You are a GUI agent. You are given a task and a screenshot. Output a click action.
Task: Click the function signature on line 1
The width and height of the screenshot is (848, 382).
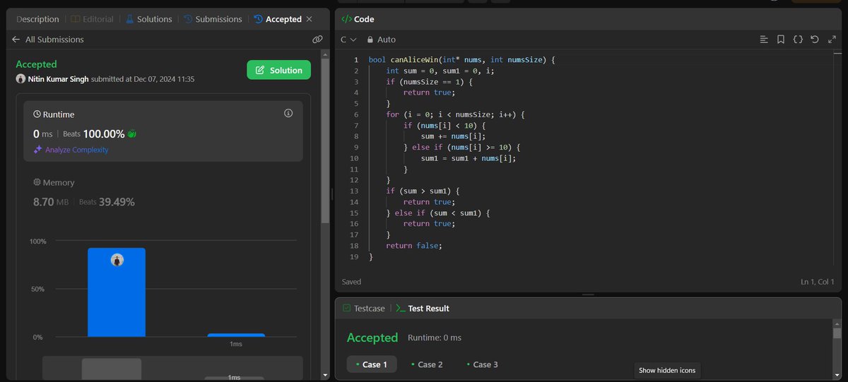(461, 61)
